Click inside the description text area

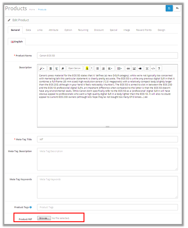pyautogui.click(x=107, y=99)
